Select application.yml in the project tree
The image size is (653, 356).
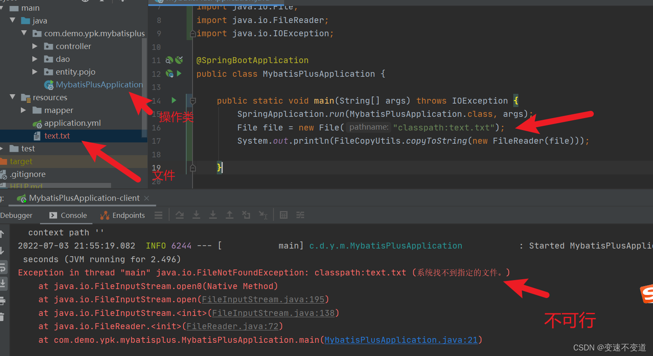pos(72,123)
